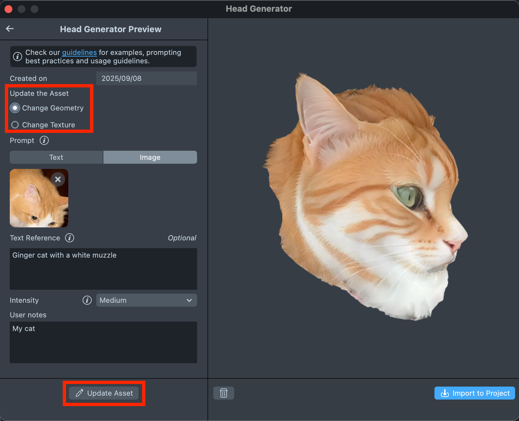Click the Text Reference info icon

[x=70, y=238]
